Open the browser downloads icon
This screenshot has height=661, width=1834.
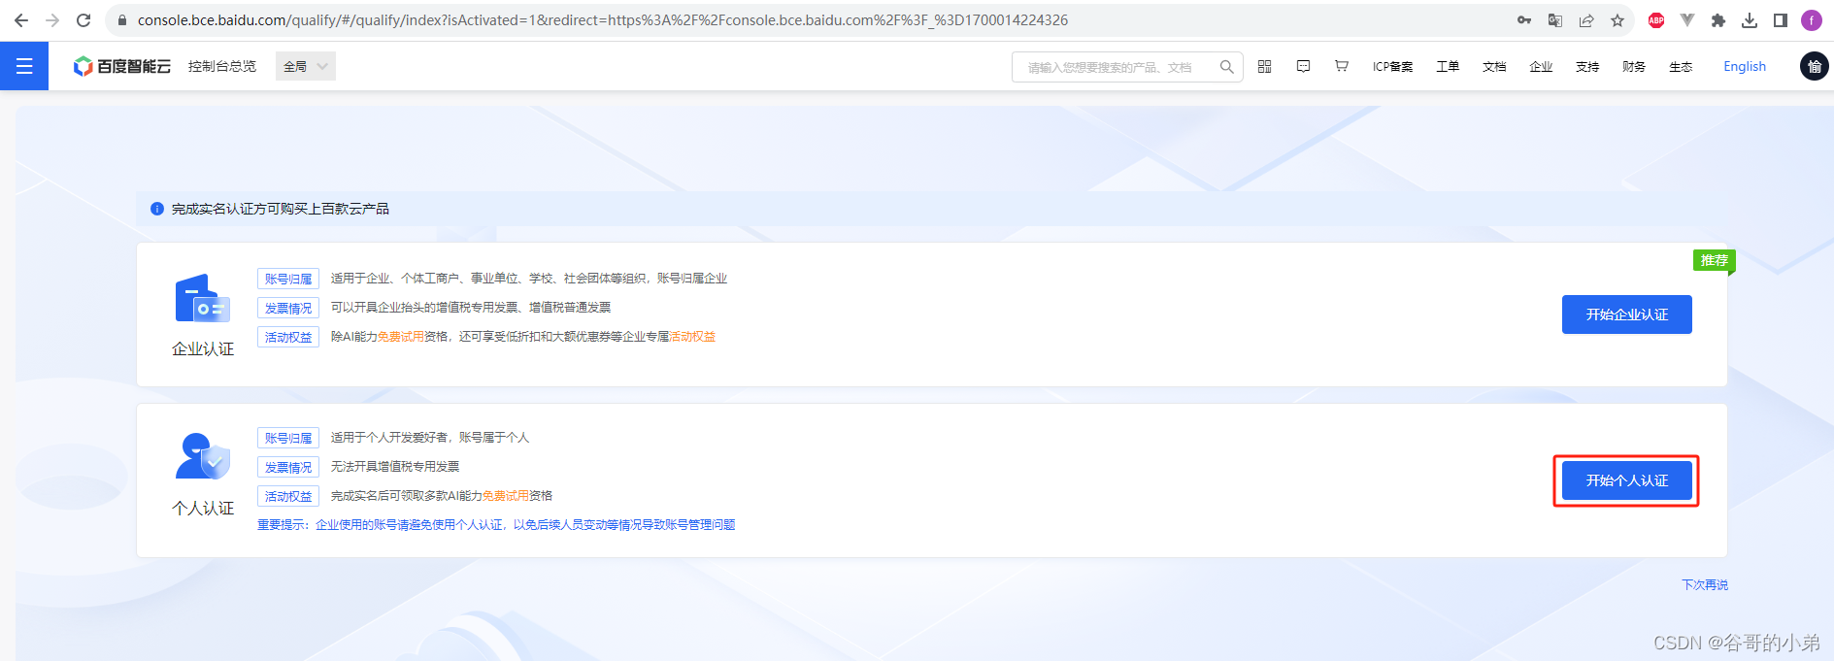(x=1750, y=20)
